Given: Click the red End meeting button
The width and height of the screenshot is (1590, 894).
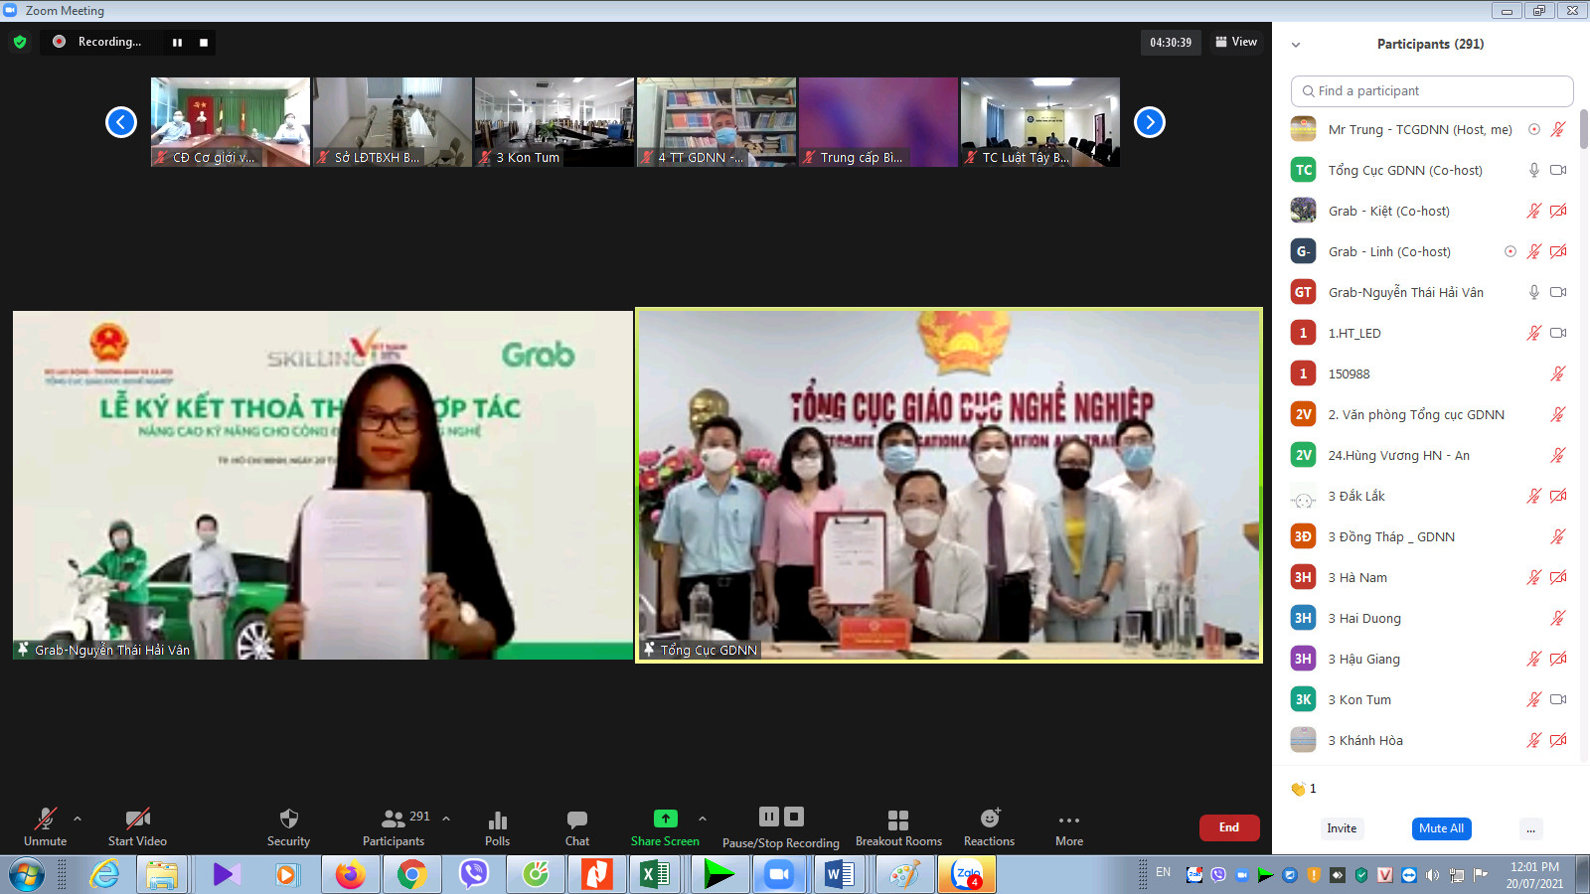Looking at the screenshot, I should pos(1229,827).
